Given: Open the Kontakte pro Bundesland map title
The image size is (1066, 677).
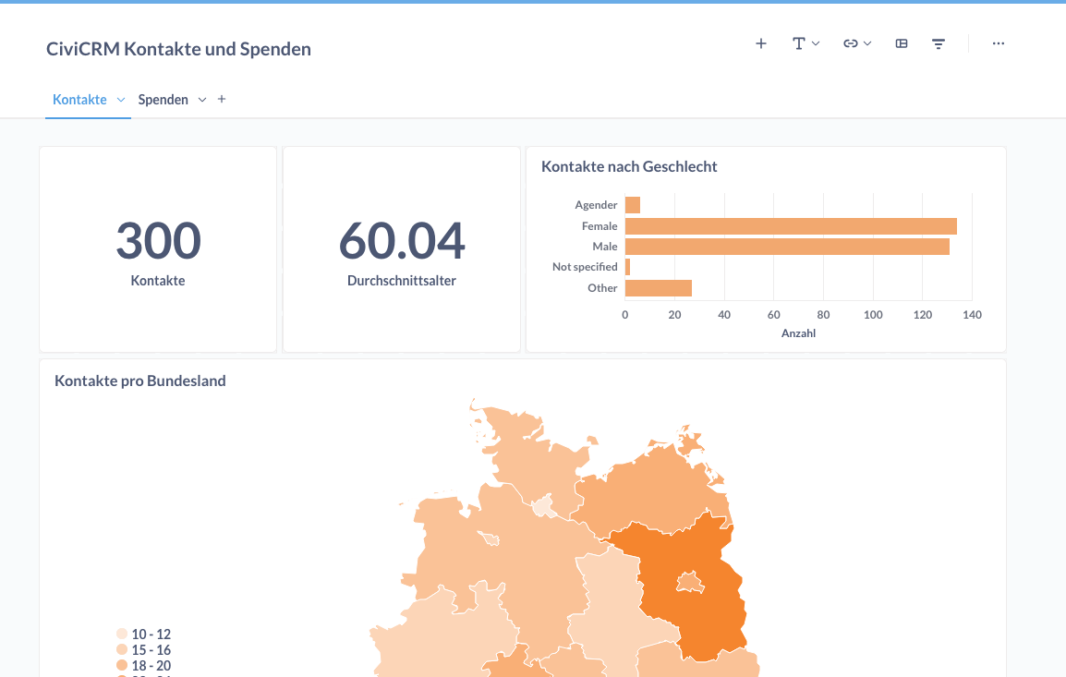Looking at the screenshot, I should pos(140,381).
